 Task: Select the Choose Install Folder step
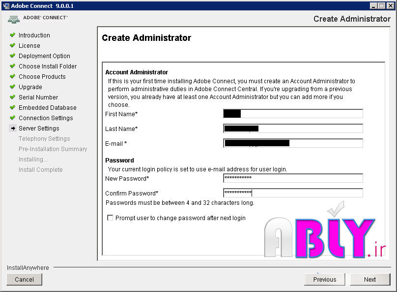(x=48, y=66)
